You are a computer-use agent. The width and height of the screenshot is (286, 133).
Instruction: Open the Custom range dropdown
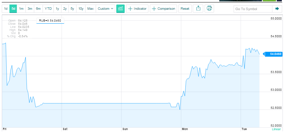[x=105, y=9]
